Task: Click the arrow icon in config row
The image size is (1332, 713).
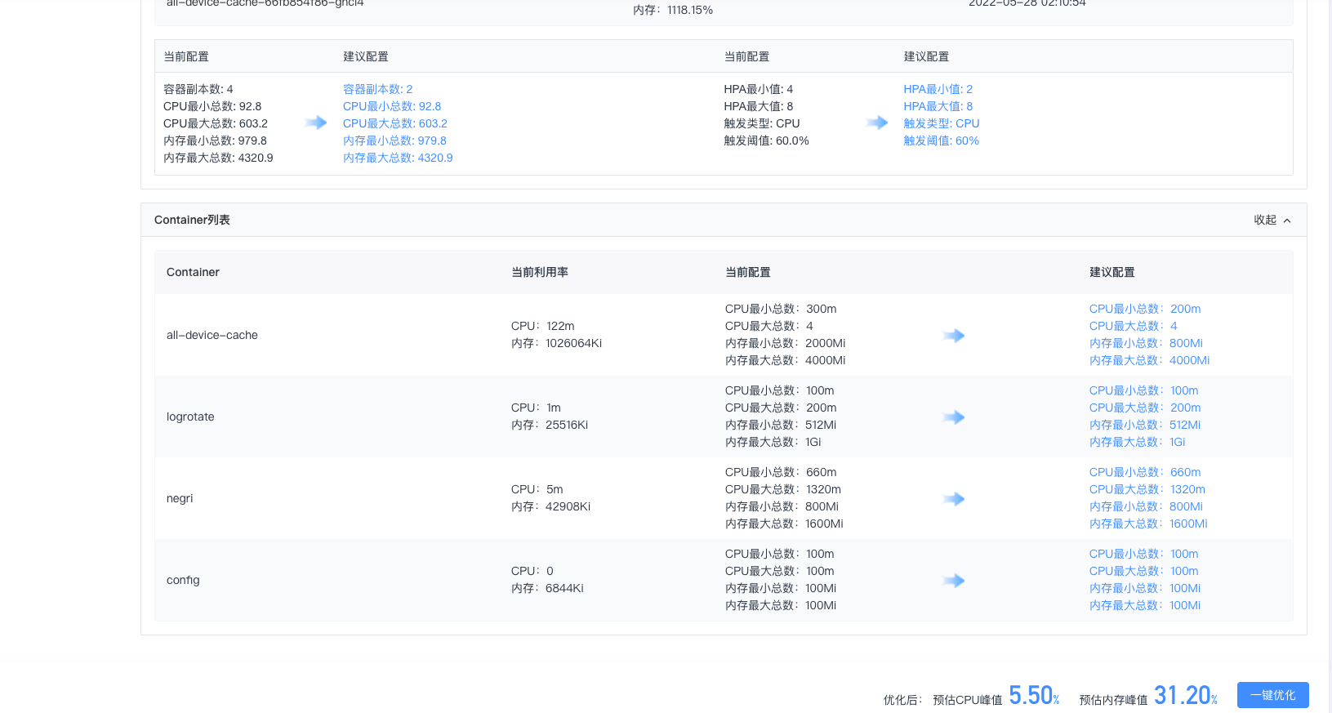Action: (x=953, y=581)
